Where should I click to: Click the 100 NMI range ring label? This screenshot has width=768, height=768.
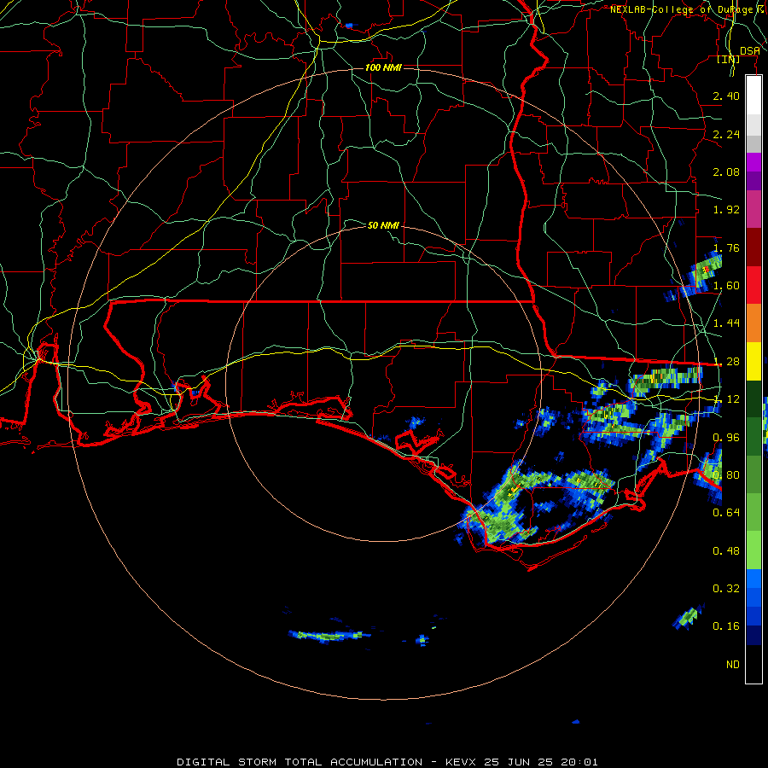coord(383,67)
